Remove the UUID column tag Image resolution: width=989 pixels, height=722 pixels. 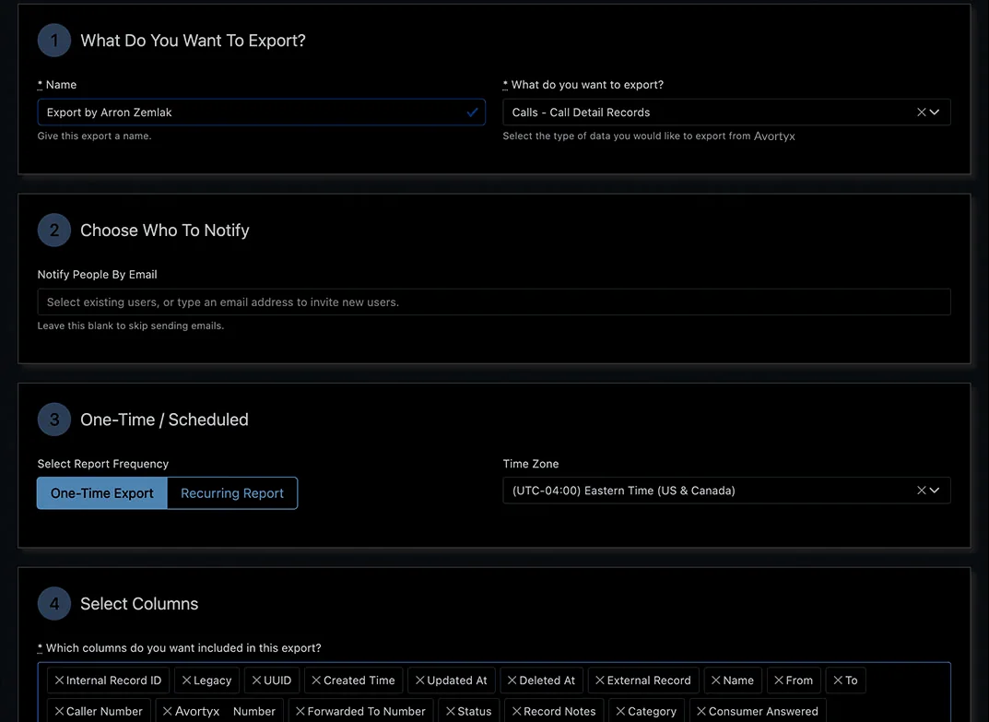(257, 680)
